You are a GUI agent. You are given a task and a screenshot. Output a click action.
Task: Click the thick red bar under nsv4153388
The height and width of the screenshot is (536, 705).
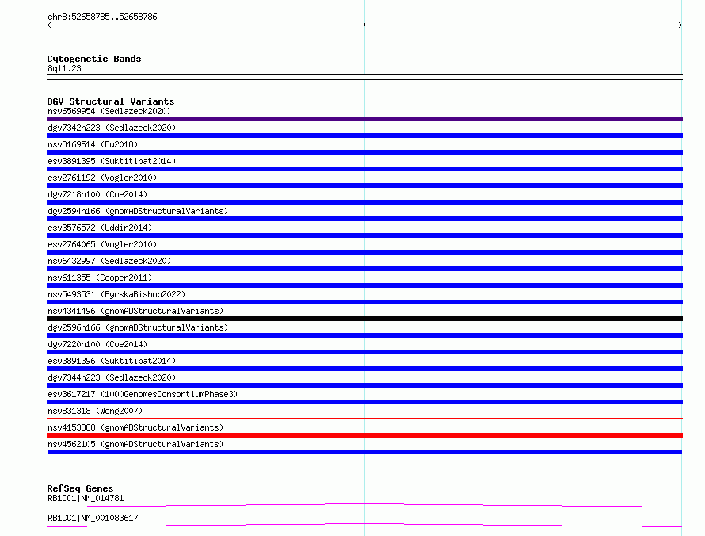point(364,435)
